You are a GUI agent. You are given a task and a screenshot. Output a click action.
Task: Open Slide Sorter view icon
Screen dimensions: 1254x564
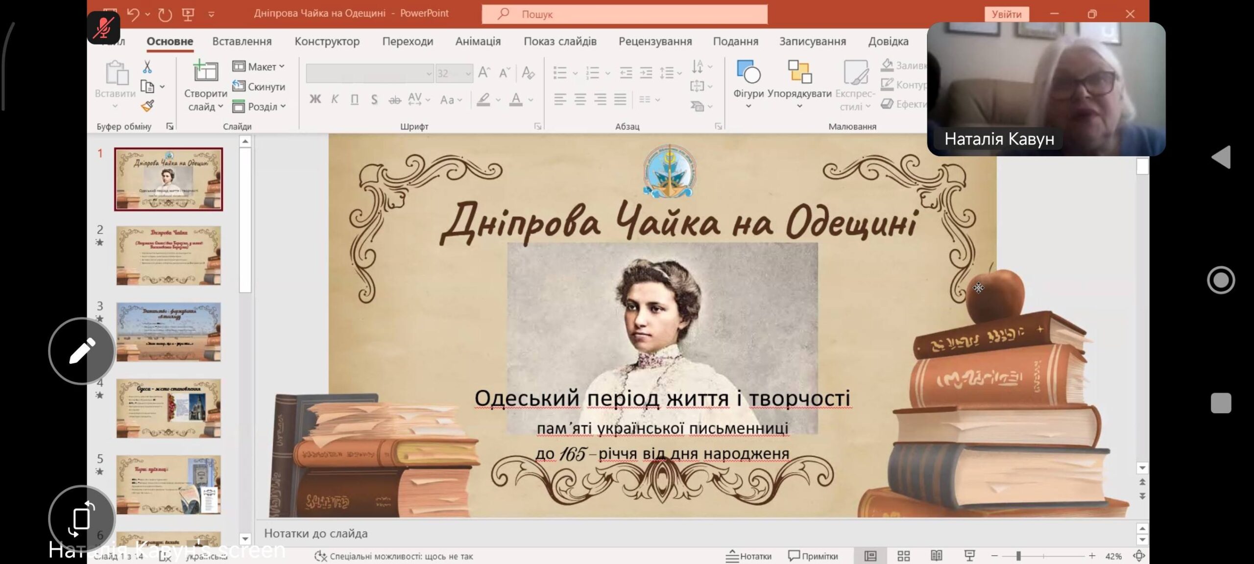click(x=903, y=556)
